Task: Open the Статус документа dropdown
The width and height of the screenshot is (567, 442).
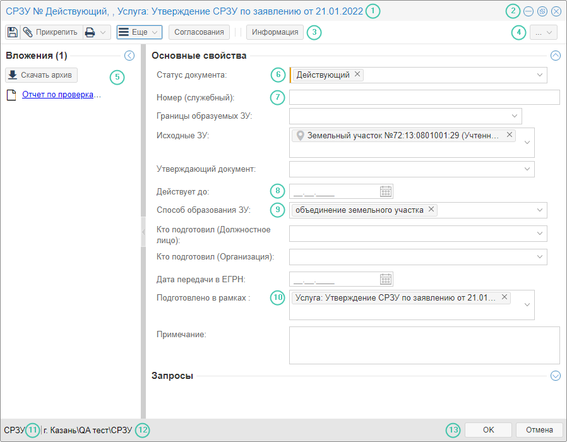Action: 539,75
